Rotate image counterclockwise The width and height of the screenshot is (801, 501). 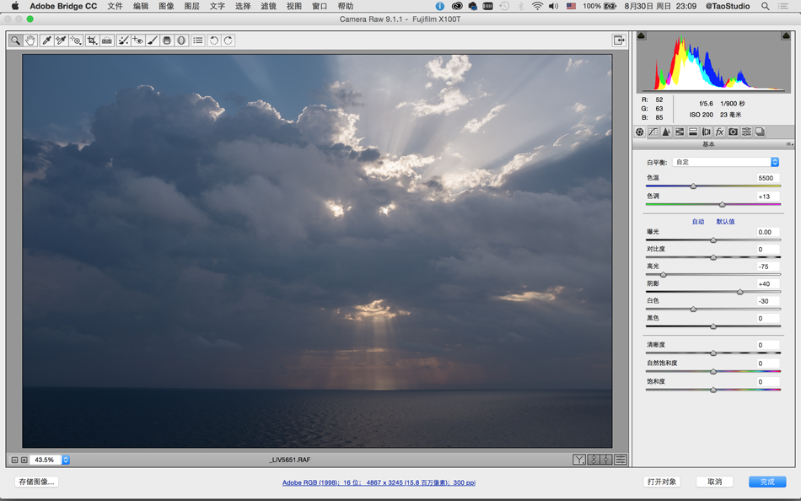214,40
